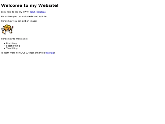165x124 pixels.
Task: Click the text To learn more HTML/CSS
Action: click(x=14, y=53)
